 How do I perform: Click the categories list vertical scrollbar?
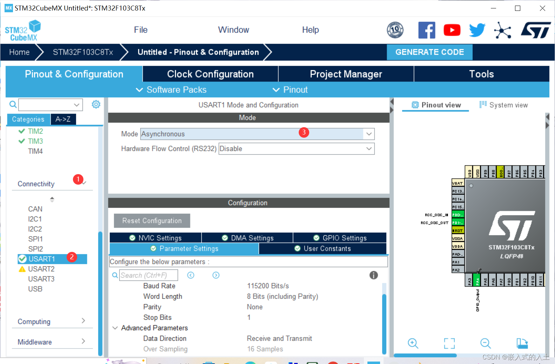(x=100, y=294)
